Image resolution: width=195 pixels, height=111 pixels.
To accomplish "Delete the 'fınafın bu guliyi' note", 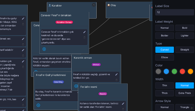I will pyautogui.click(x=23, y=24).
